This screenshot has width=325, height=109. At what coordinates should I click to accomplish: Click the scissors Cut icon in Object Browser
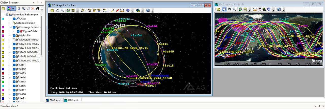[19, 8]
